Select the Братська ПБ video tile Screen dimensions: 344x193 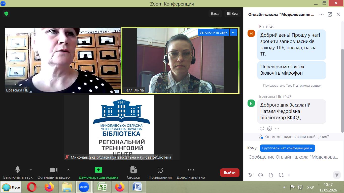[63, 60]
